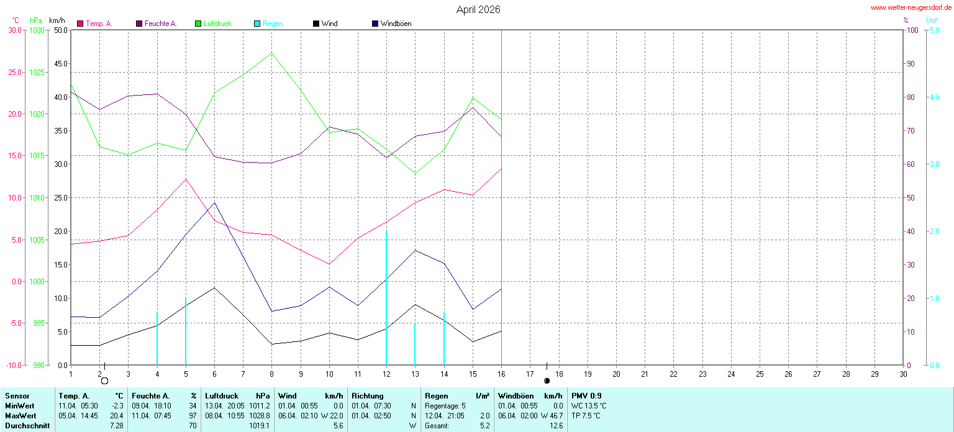The width and height of the screenshot is (954, 432).
Task: Click the blue Windböen legend square
Action: click(375, 24)
